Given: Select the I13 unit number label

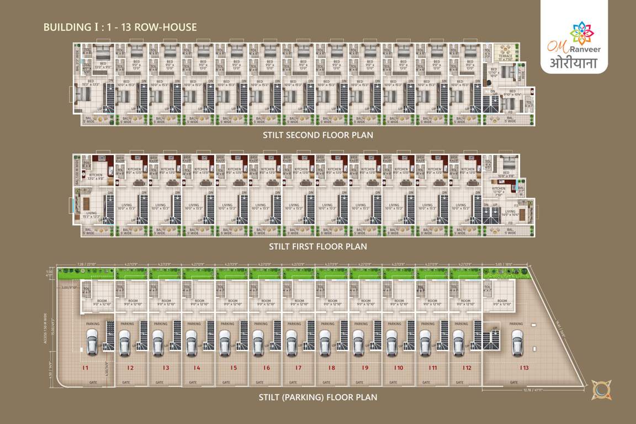Looking at the screenshot, I should (x=523, y=367).
